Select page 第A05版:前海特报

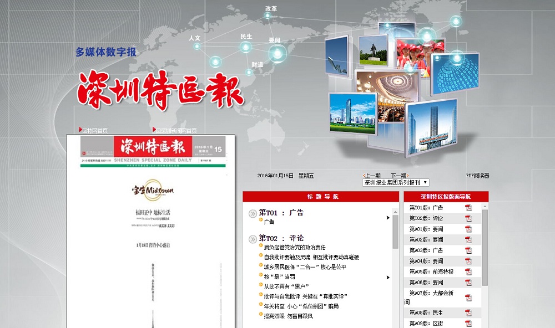coord(431,272)
